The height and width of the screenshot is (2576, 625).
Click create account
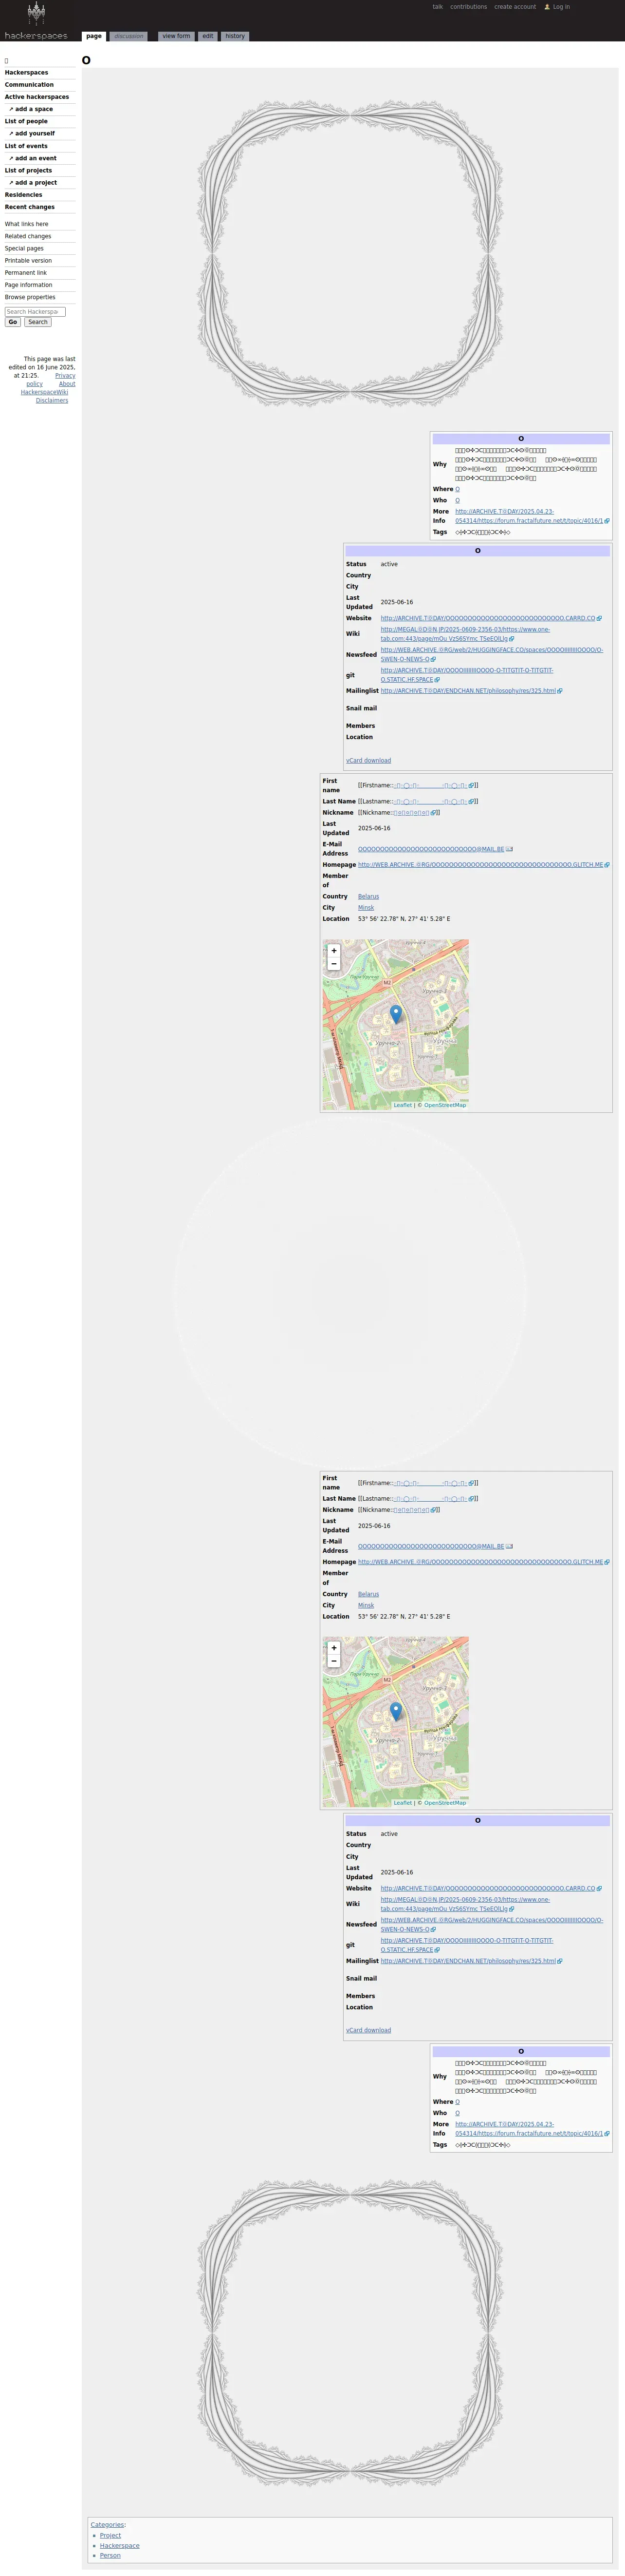pyautogui.click(x=515, y=7)
